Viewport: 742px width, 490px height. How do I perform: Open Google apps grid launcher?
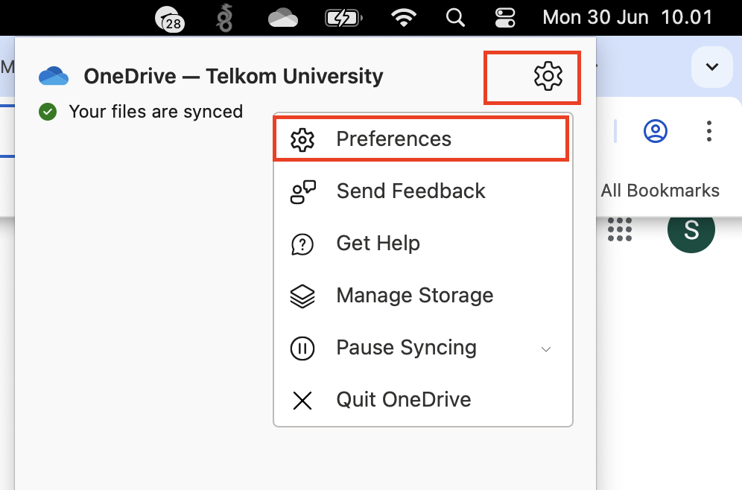(x=619, y=229)
